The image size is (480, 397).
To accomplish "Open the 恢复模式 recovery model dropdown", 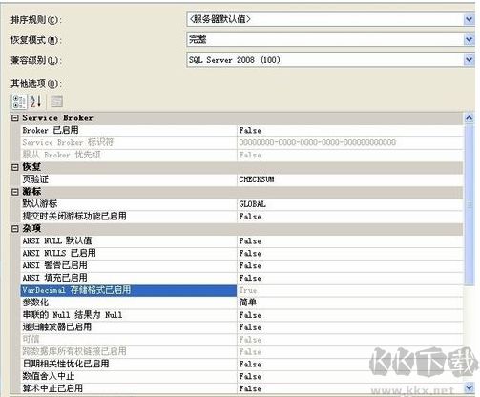I will [469, 40].
